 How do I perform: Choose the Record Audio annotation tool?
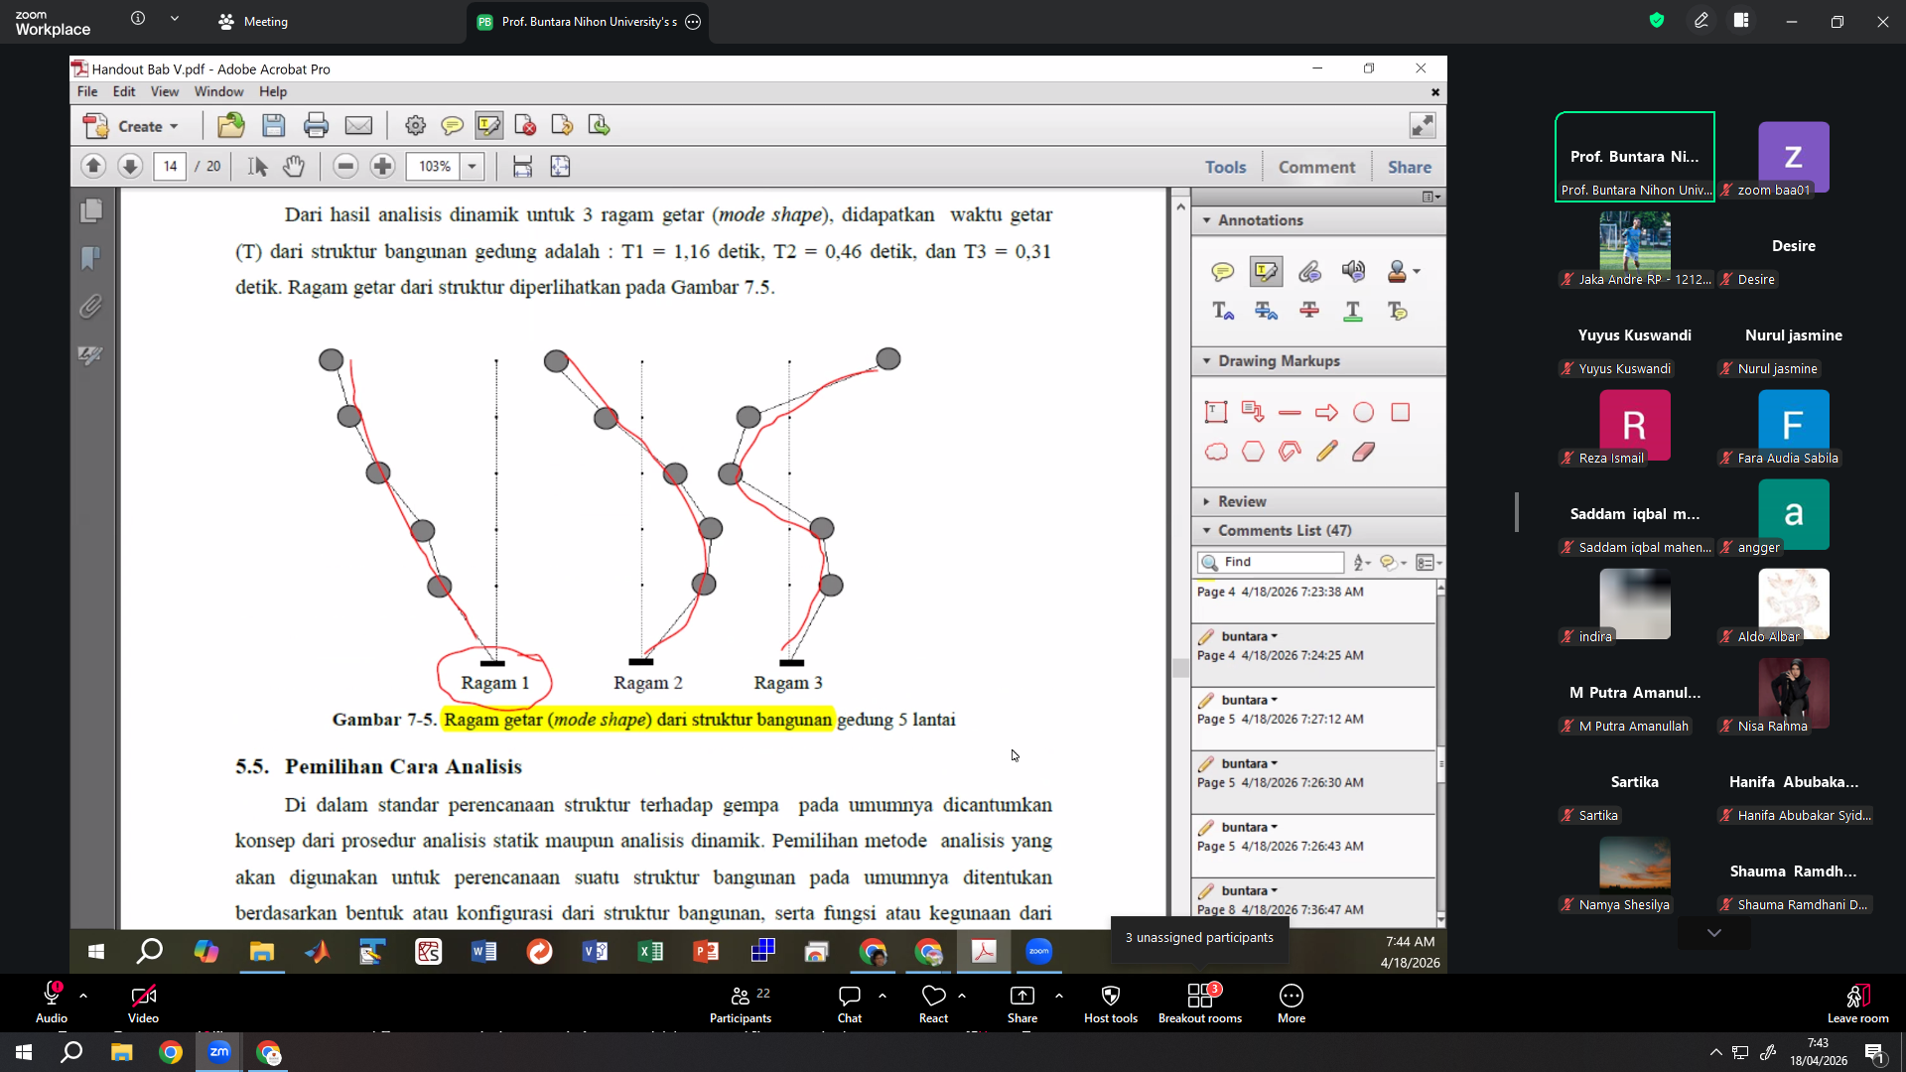(1353, 271)
